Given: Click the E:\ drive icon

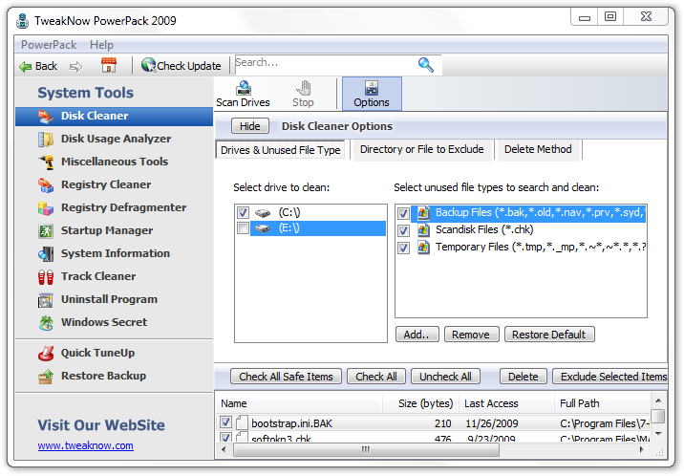Looking at the screenshot, I should (x=263, y=228).
